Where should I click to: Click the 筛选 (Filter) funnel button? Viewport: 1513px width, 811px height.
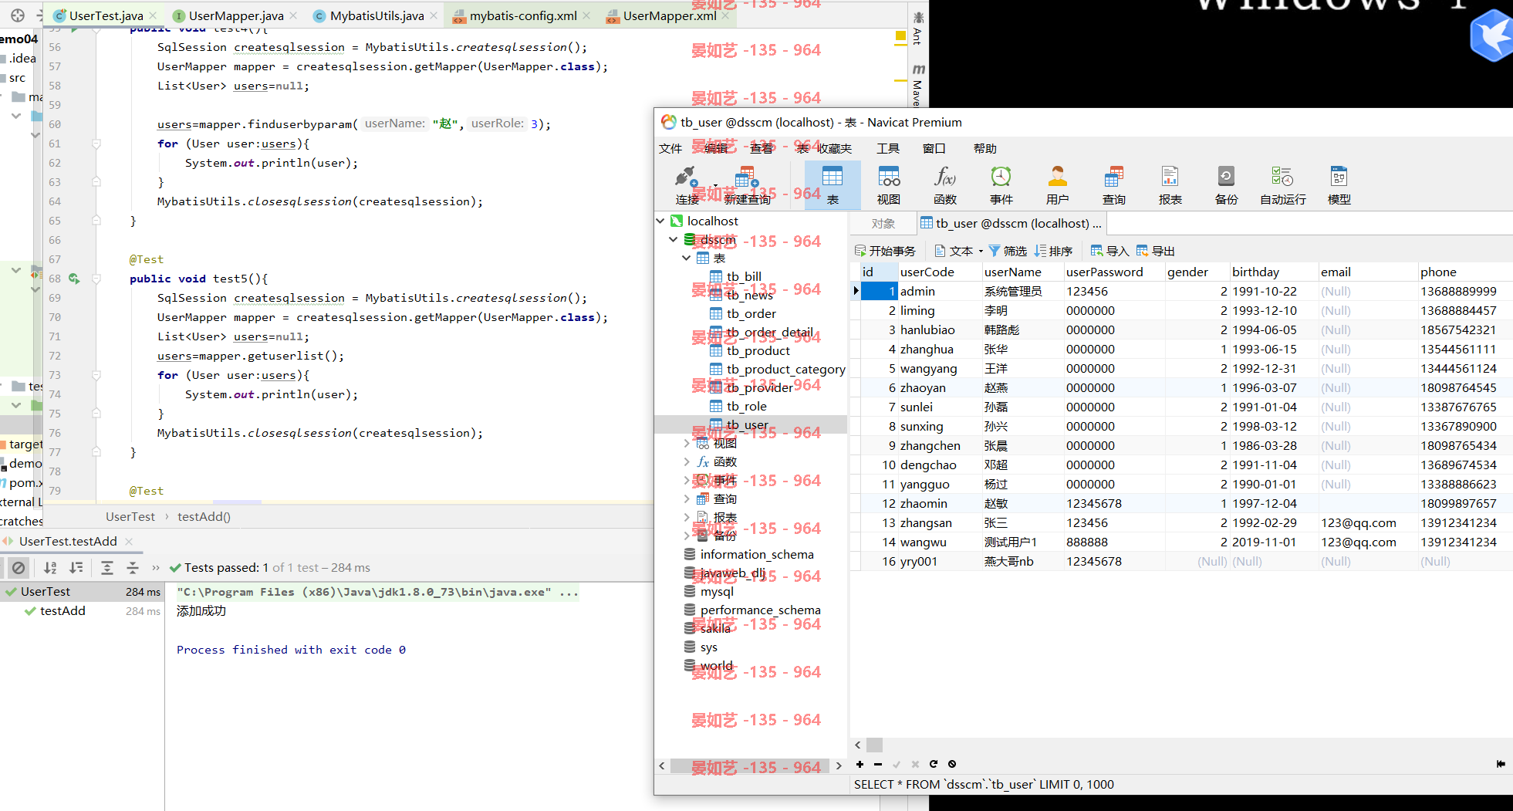[x=1008, y=251]
